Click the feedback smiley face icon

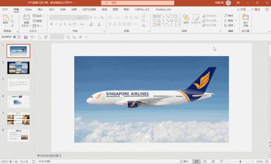(267, 9)
